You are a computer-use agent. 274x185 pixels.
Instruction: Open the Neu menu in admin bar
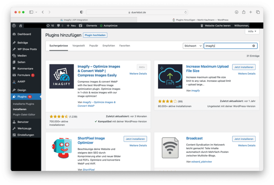(71, 25)
